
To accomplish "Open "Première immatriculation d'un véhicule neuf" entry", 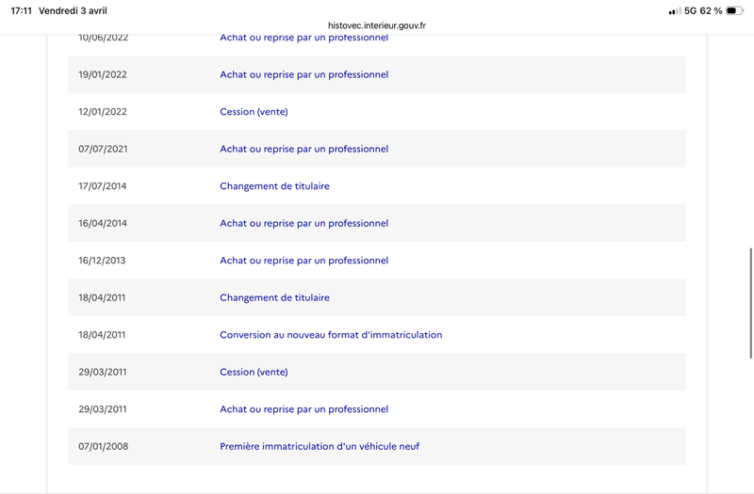I will [320, 446].
